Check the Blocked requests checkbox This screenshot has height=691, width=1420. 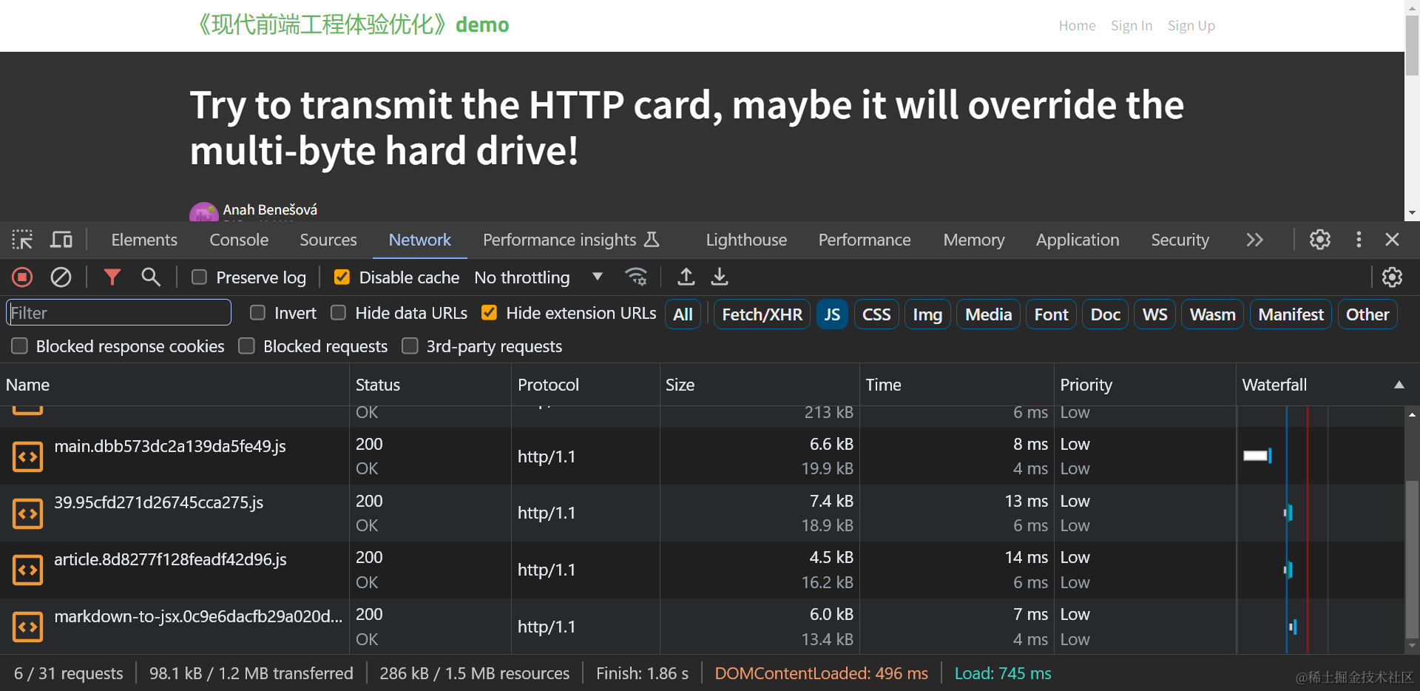click(x=247, y=346)
